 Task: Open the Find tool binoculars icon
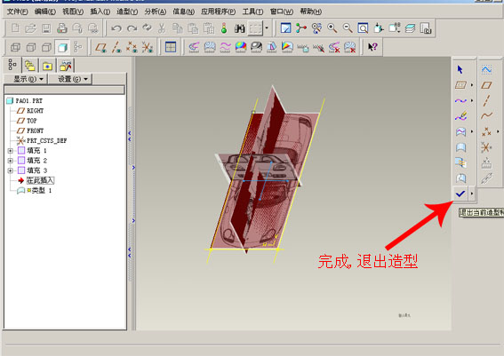click(x=239, y=28)
